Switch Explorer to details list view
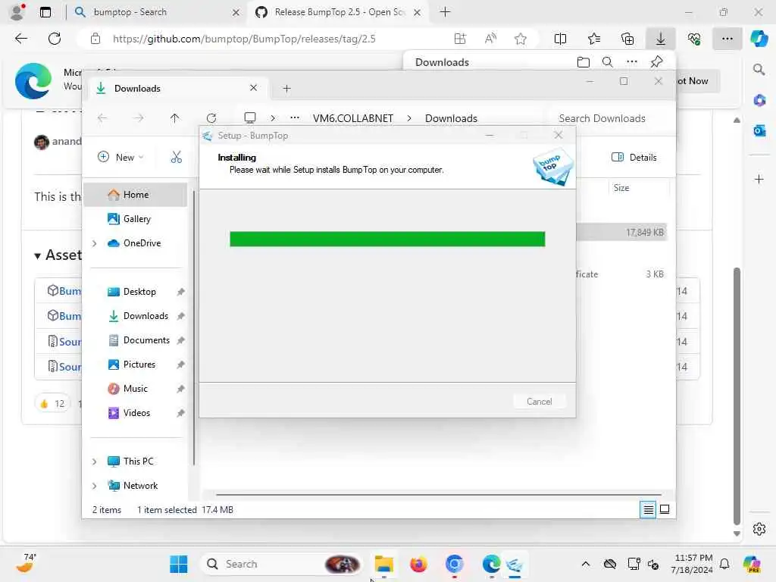This screenshot has width=776, height=582. (x=648, y=509)
